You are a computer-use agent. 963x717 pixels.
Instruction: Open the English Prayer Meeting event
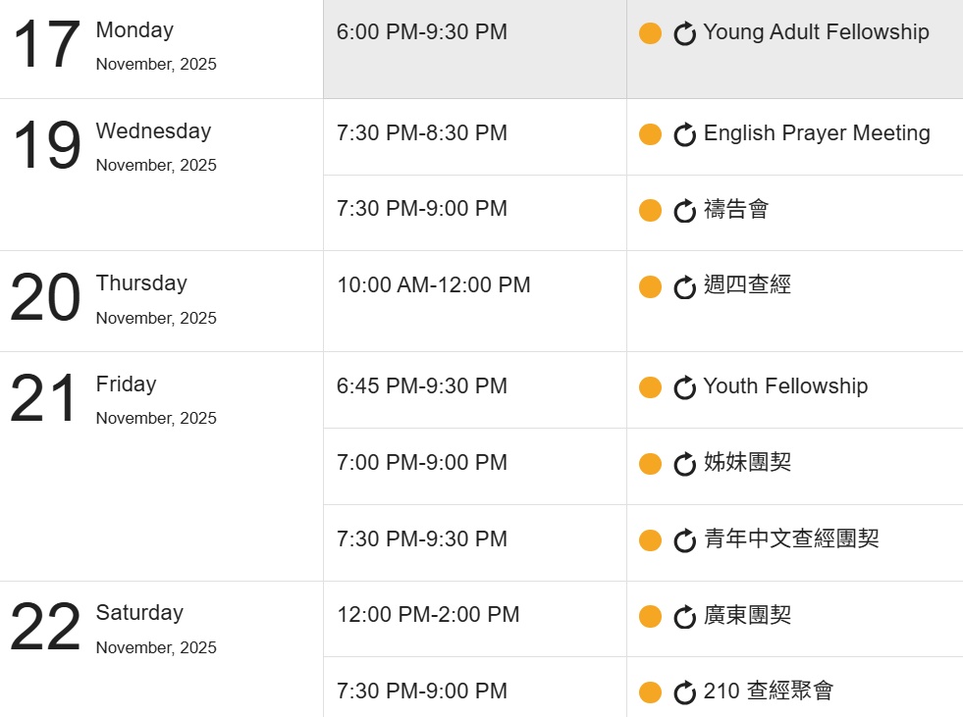pyautogui.click(x=817, y=133)
